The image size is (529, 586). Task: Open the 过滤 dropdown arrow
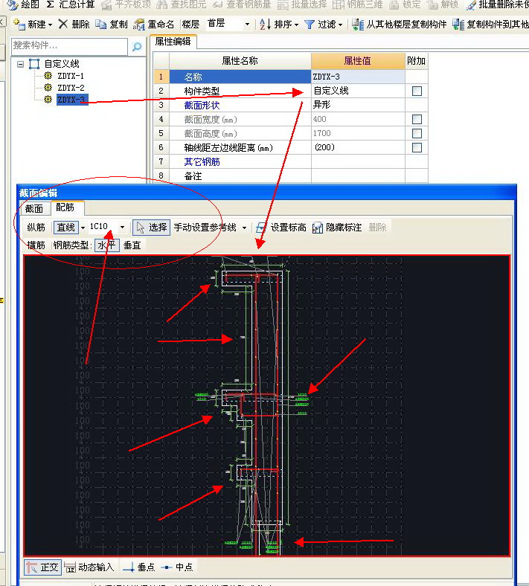point(340,25)
